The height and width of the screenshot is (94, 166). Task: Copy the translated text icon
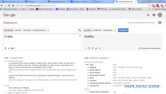[x=89, y=48]
